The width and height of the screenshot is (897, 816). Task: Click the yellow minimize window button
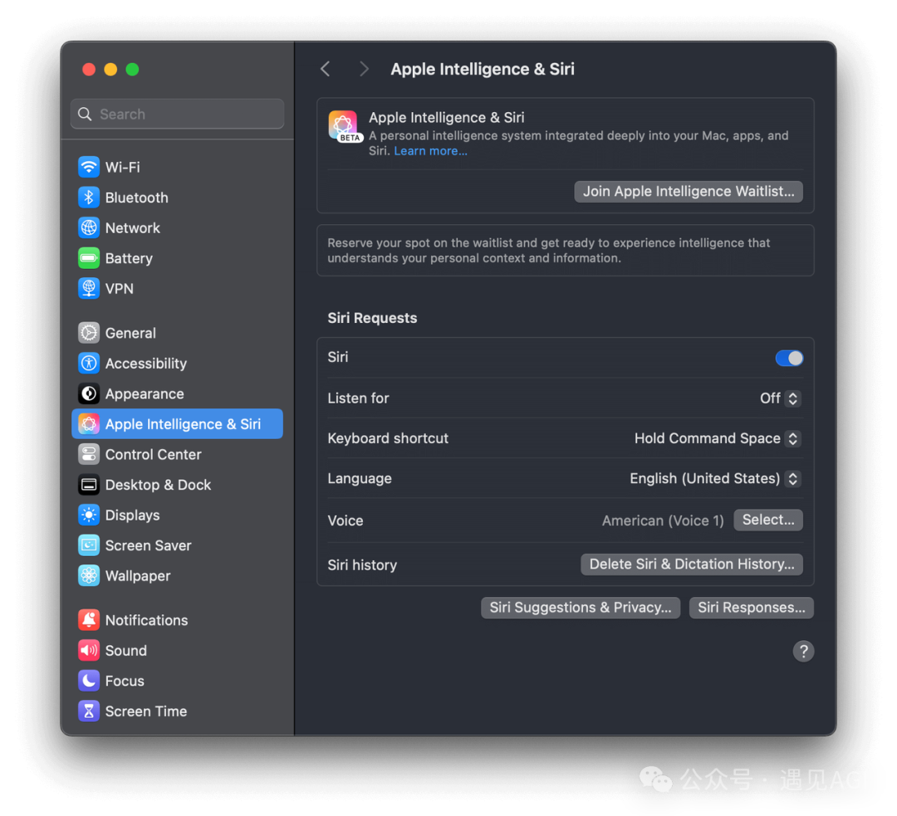[110, 69]
